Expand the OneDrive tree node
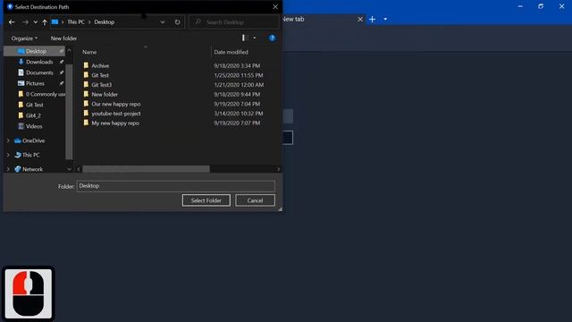Viewport: 572px width, 322px height. (x=8, y=140)
